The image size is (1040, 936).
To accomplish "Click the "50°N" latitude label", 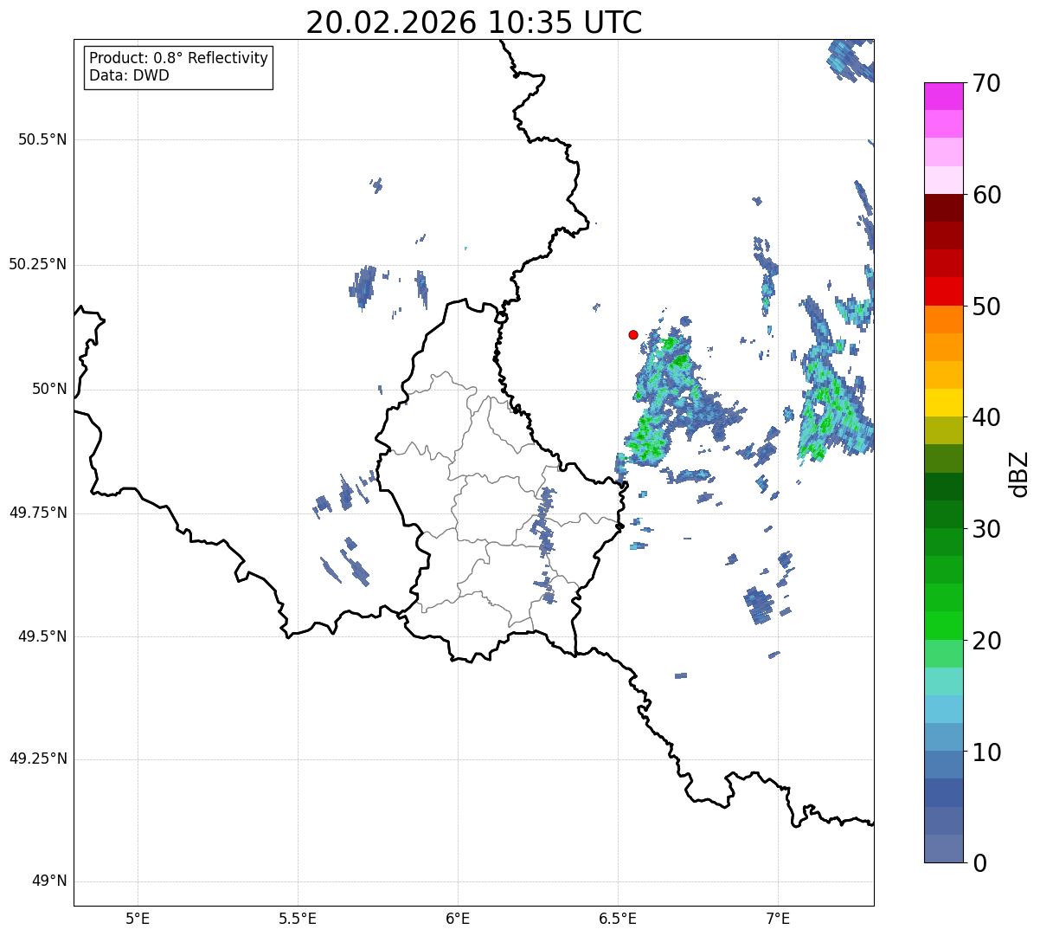I will (49, 389).
